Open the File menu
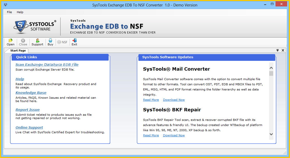Viewport: 290px width, 158px height. (x=9, y=12)
